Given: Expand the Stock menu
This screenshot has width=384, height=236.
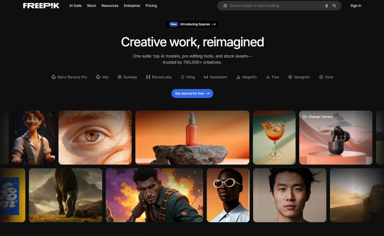Looking at the screenshot, I should point(91,6).
